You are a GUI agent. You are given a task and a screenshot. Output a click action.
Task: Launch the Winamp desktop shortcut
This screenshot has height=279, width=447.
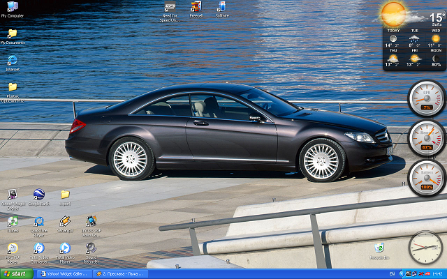pos(65,221)
